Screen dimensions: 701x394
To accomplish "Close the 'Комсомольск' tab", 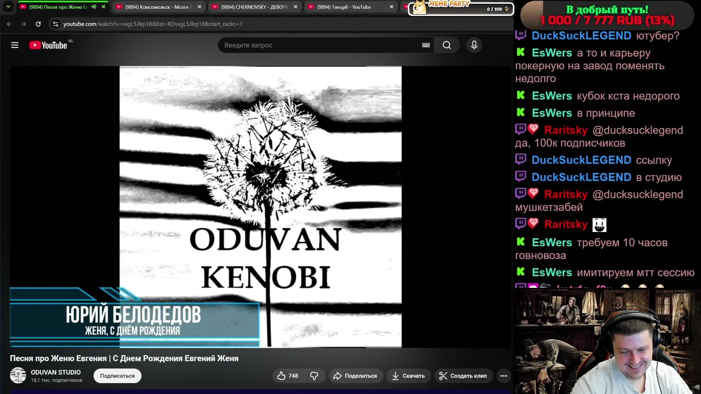I will pos(199,7).
